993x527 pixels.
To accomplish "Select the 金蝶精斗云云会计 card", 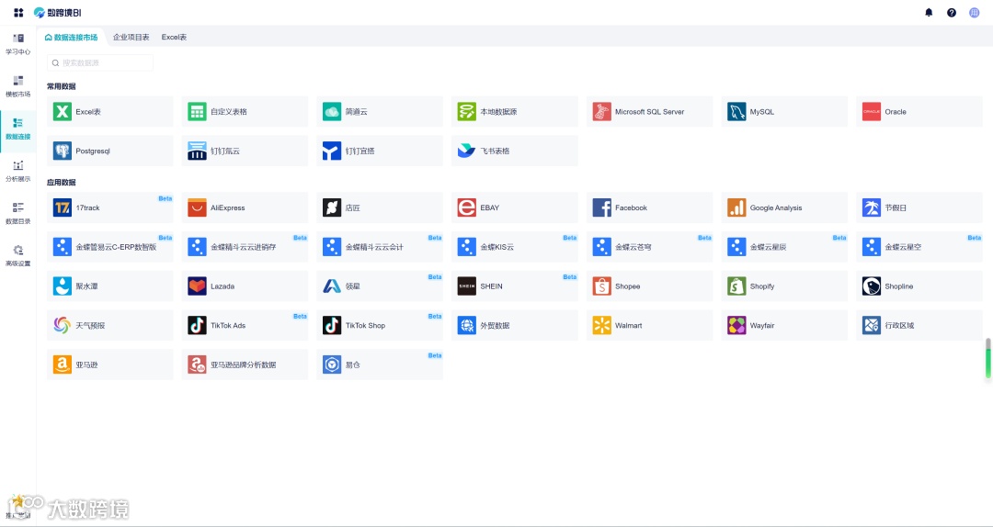I will coord(380,247).
